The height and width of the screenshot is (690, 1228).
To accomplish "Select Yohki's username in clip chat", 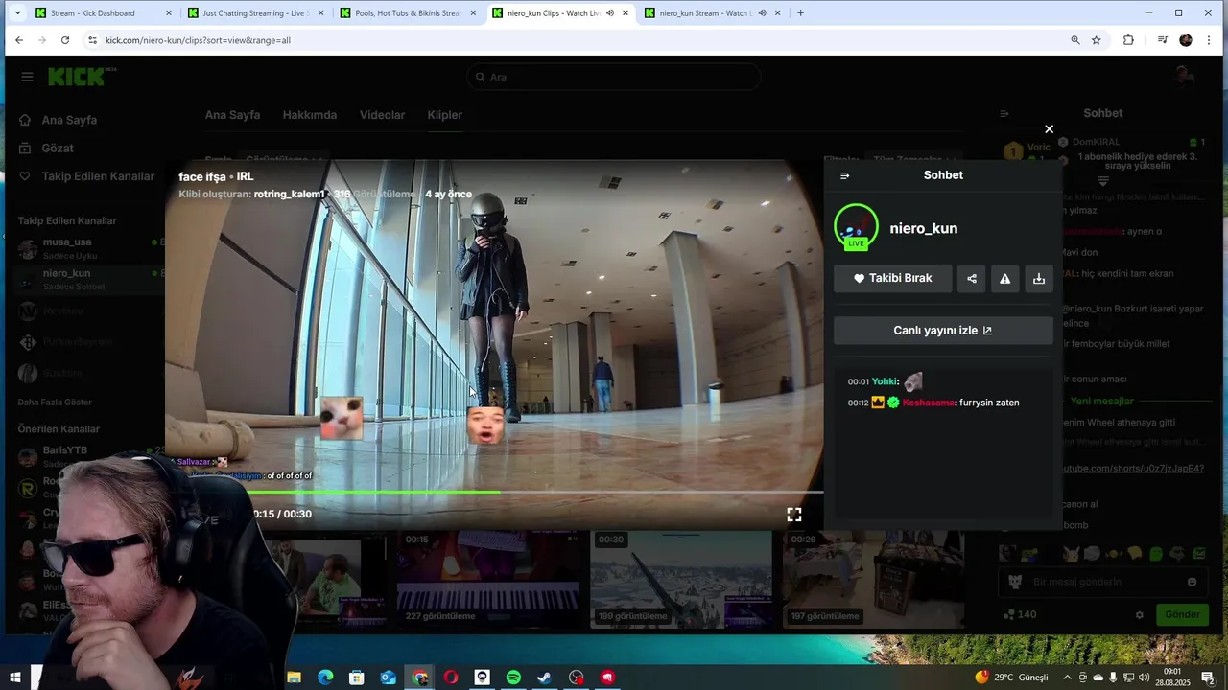I will coord(885,381).
